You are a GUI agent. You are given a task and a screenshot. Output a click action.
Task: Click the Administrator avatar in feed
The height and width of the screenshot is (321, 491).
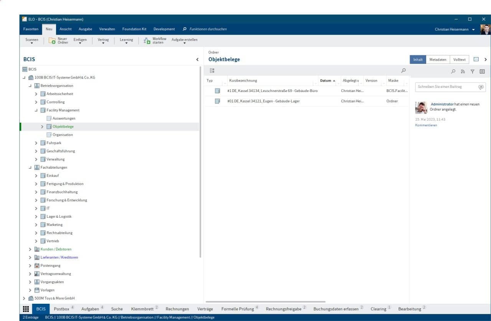[421, 108]
